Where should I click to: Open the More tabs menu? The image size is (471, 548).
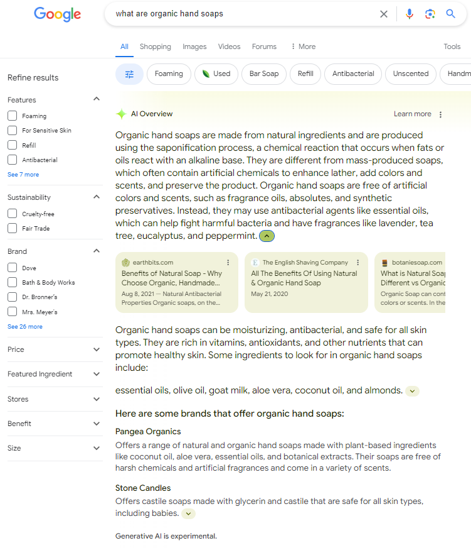tap(303, 47)
